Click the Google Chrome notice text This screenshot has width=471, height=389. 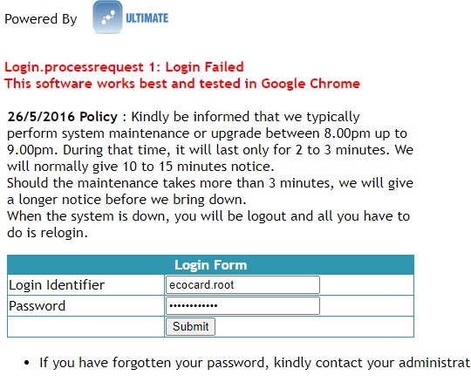[182, 84]
